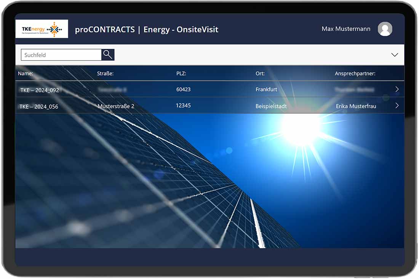Sort the list by the PLZ column
Screen dimensions: 419x279
[x=181, y=73]
